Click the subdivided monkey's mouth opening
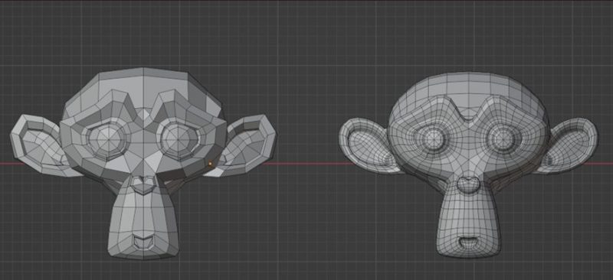The width and height of the screenshot is (613, 280). (x=467, y=241)
